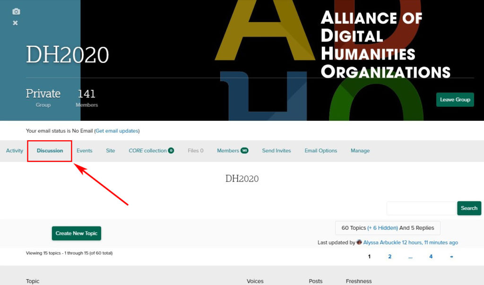Click the camera icon to change cover photo
The height and width of the screenshot is (285, 484).
point(16,11)
